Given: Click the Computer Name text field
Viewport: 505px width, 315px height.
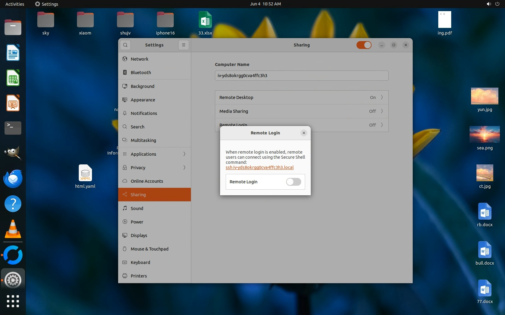Looking at the screenshot, I should point(301,76).
